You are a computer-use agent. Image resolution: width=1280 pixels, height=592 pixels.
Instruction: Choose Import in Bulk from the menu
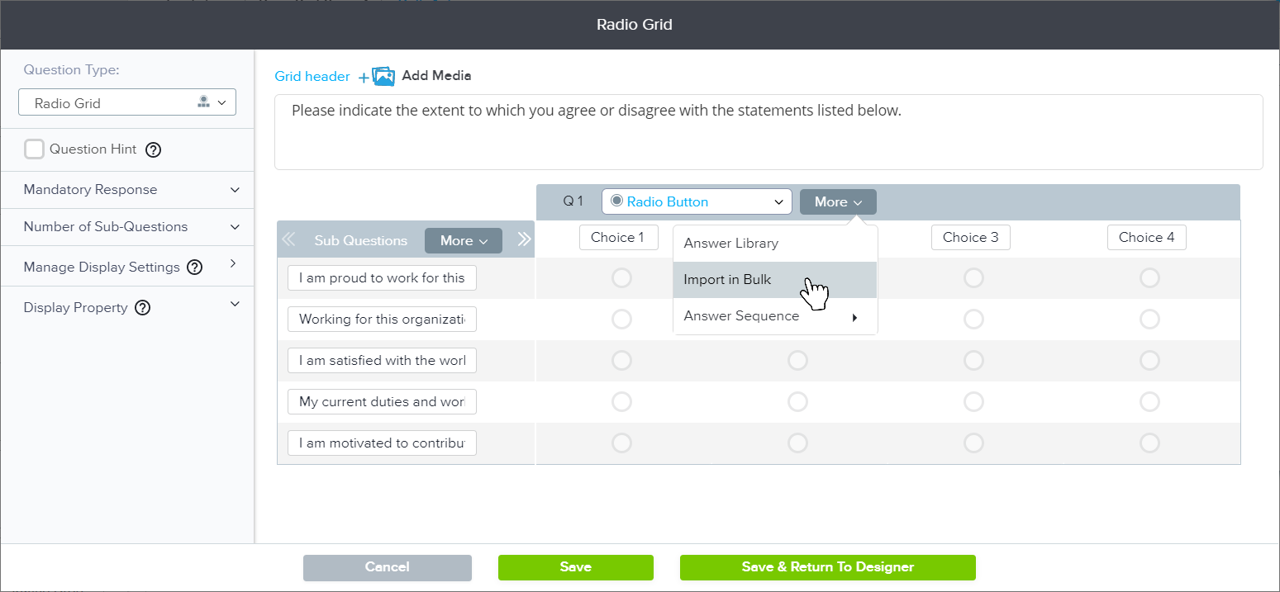pos(727,280)
